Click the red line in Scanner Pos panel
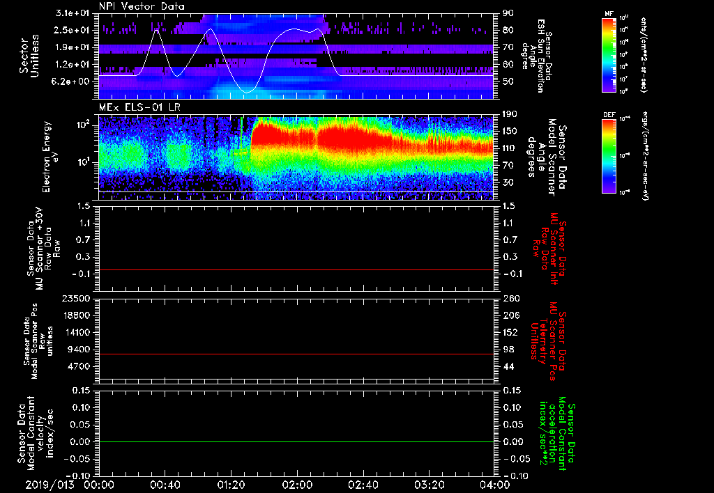The width and height of the screenshot is (714, 493). (x=296, y=354)
